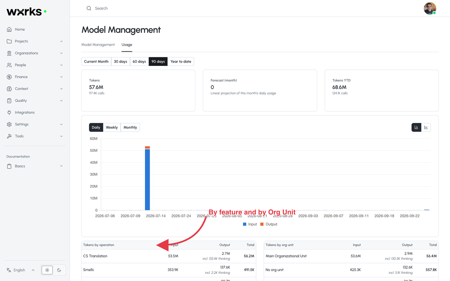
Task: Click the Projects folder icon
Action: point(9,41)
